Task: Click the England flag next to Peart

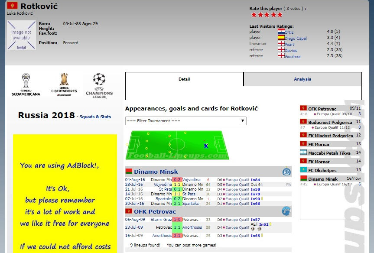Action: (281, 43)
